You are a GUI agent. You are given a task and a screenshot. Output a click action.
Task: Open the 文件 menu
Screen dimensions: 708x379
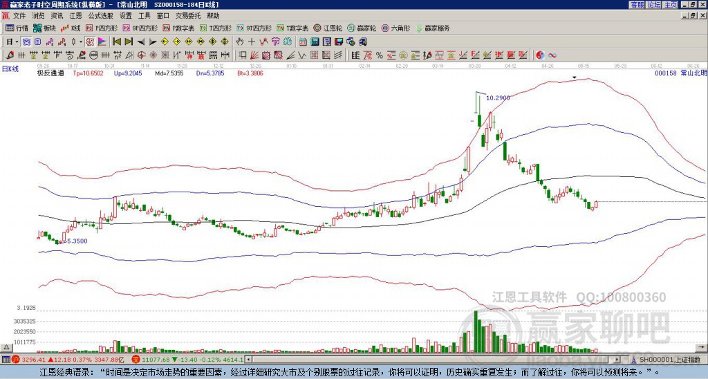[x=19, y=16]
